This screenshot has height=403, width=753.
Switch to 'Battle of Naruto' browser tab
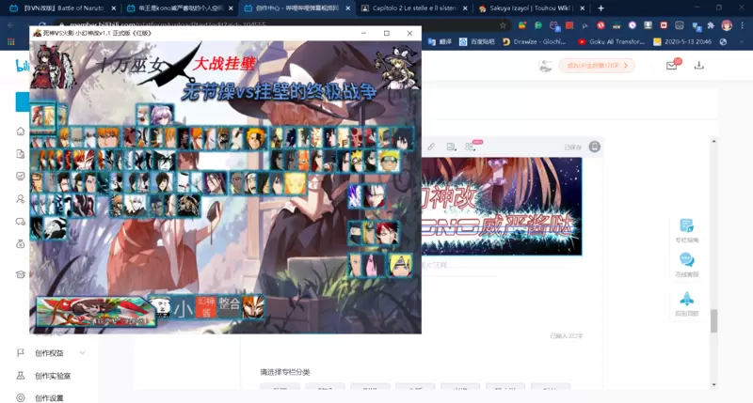pyautogui.click(x=62, y=8)
